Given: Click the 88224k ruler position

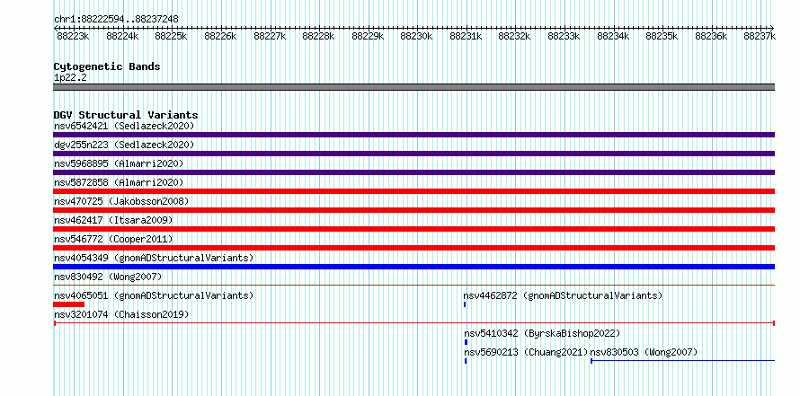Looking at the screenshot, I should click(122, 36).
